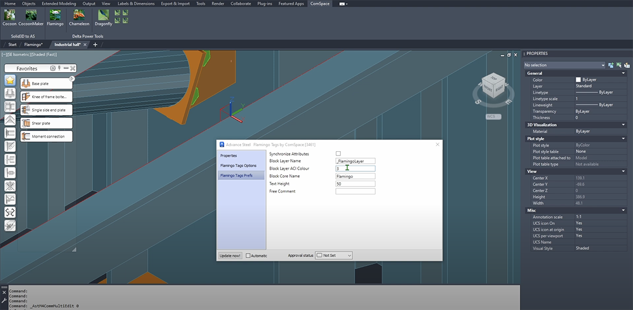Select Flamingo Tags Prefs in dialog sidebar
633x310 pixels.
(x=241, y=176)
